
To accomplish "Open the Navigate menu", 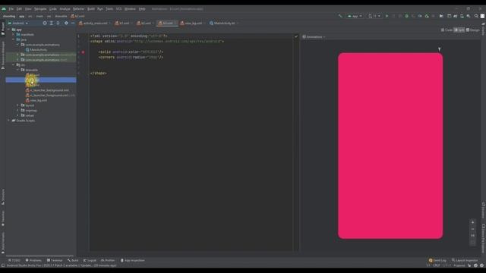I will [40, 9].
